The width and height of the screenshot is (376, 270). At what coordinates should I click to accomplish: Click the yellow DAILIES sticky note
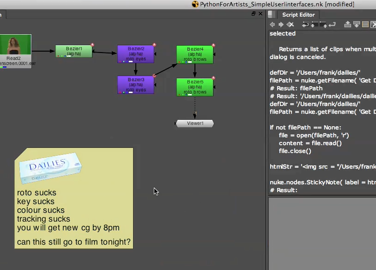pos(74,198)
